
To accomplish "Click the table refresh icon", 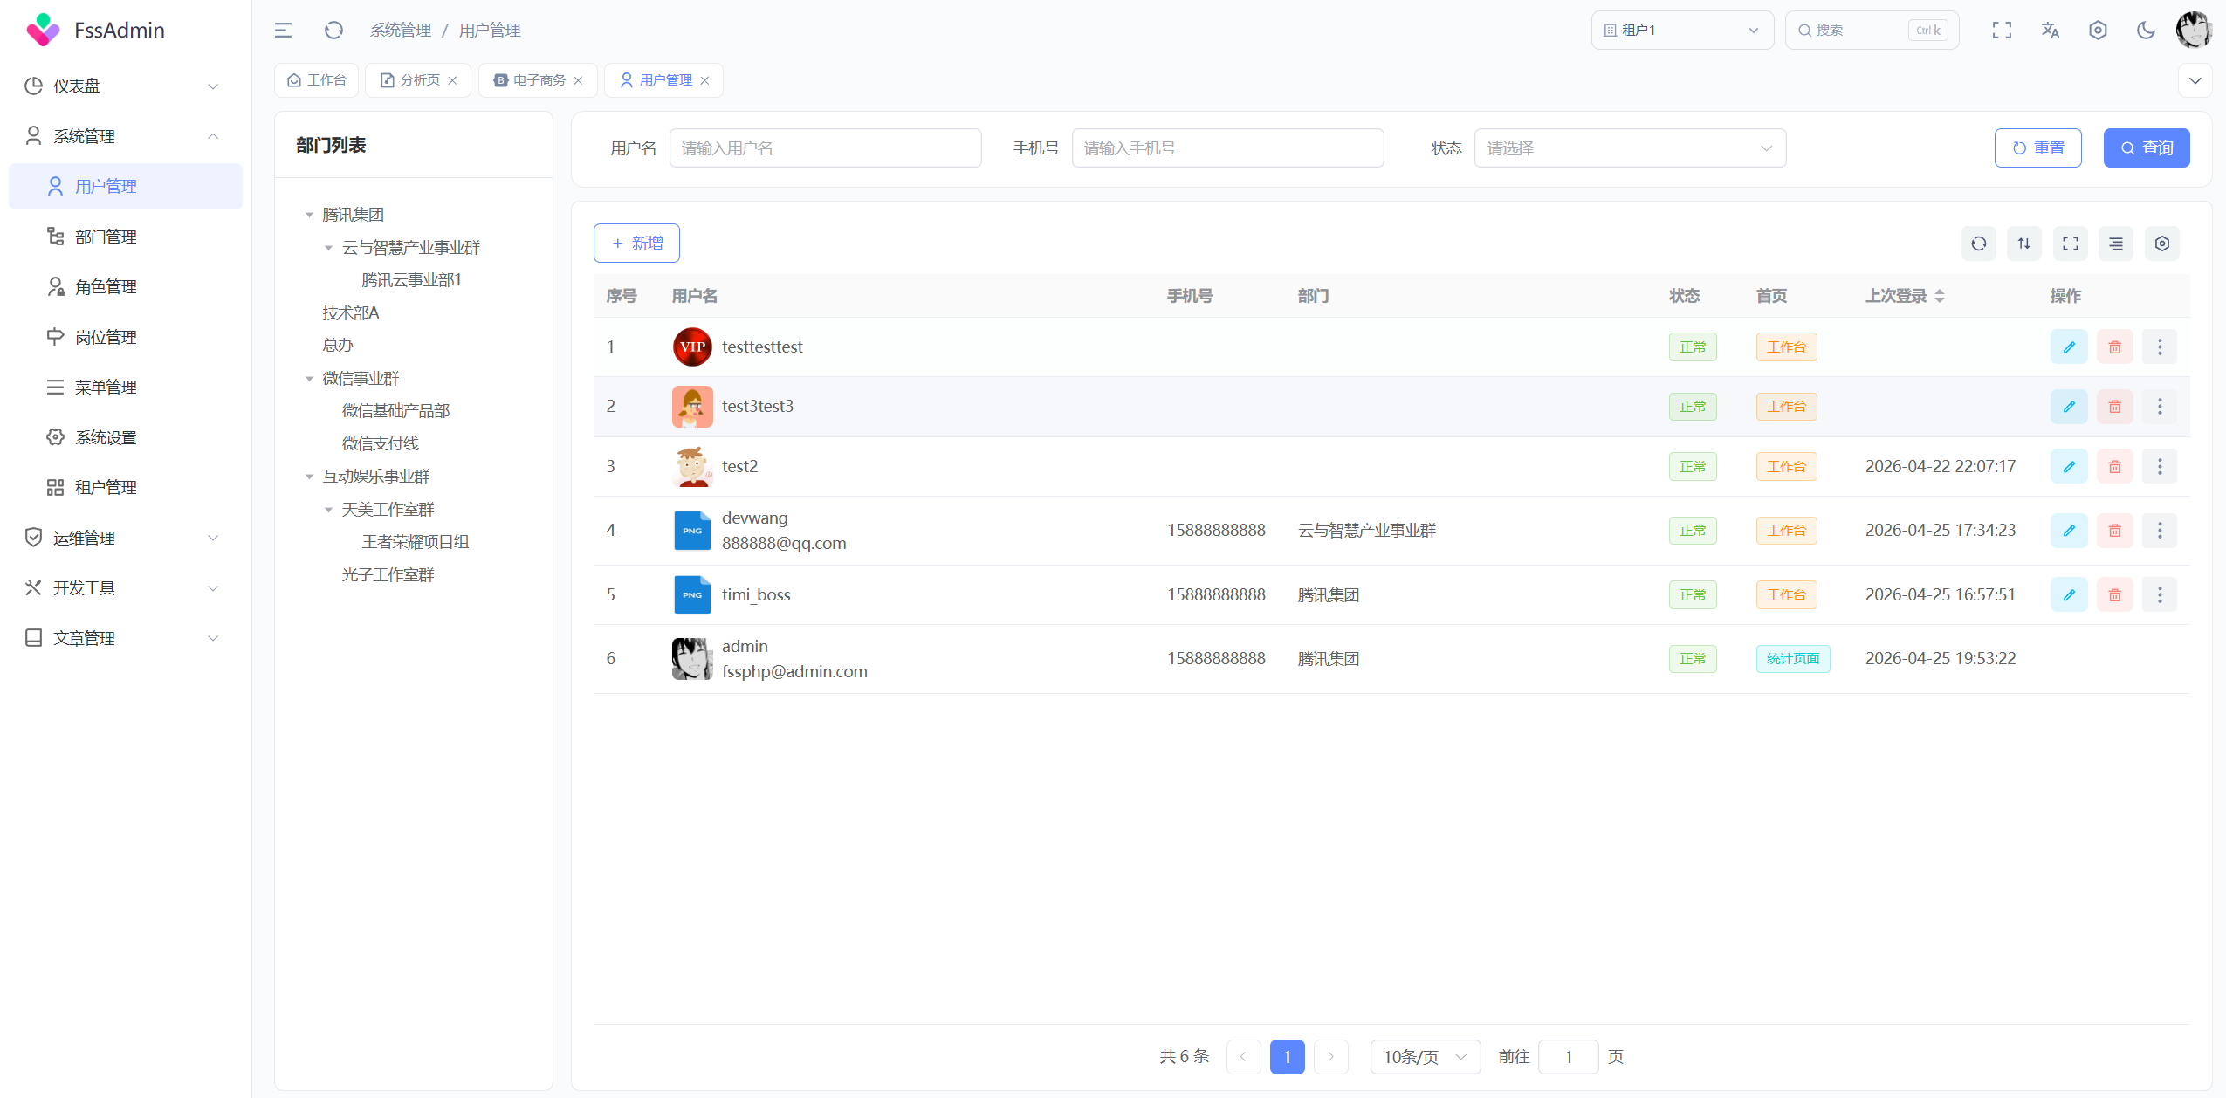I will [x=1978, y=244].
